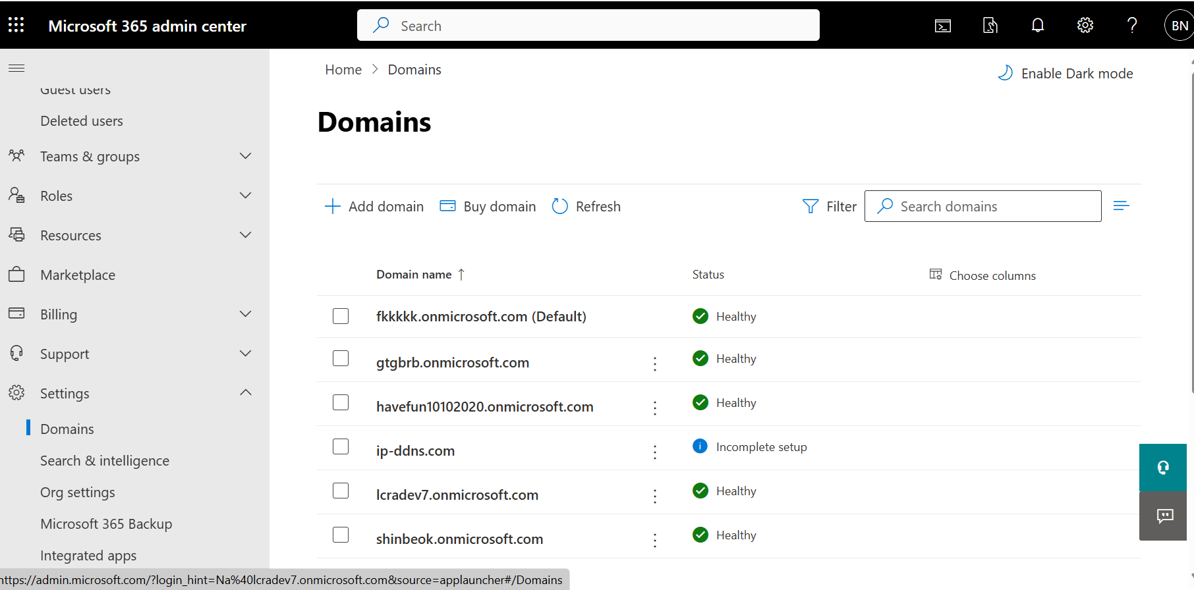Open fkkkkk.onmicrosoft.com (Default) domain
The width and height of the screenshot is (1194, 590).
(481, 317)
